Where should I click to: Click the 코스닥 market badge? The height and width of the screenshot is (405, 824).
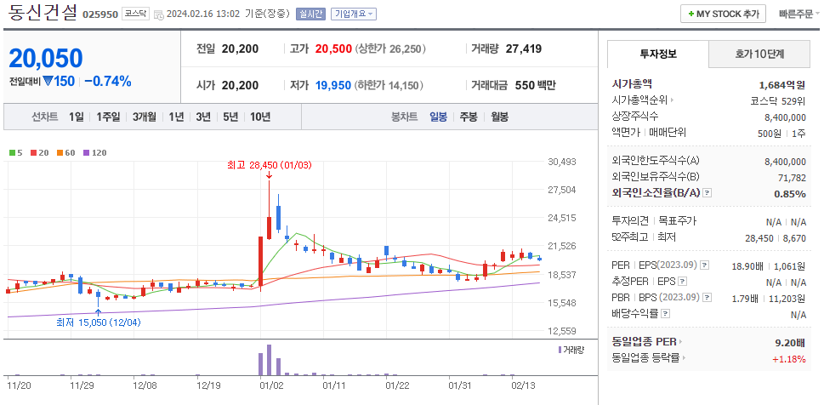pos(135,14)
